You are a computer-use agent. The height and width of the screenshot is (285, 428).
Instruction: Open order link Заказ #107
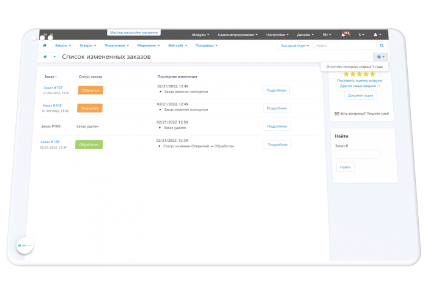pyautogui.click(x=53, y=87)
